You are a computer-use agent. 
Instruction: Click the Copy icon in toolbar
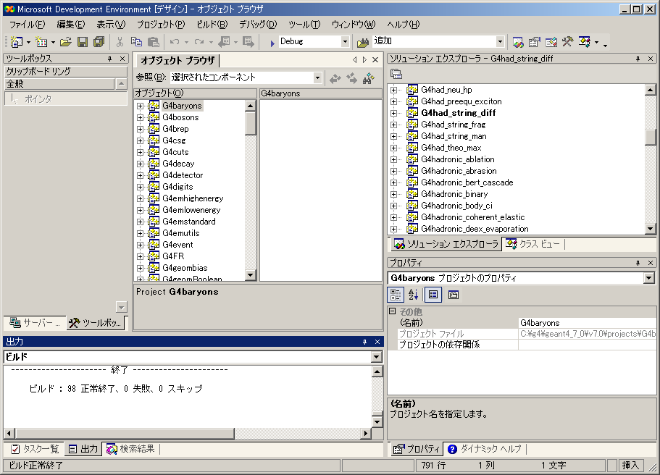coord(136,42)
